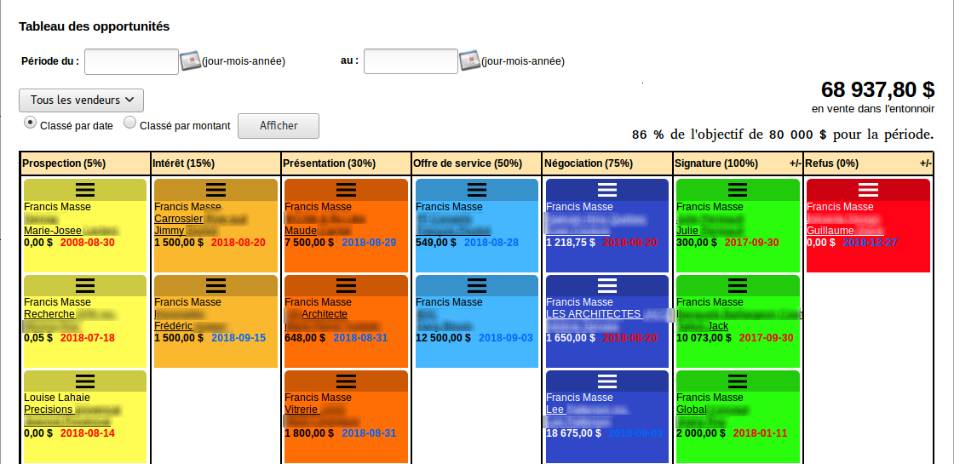Open hamburger menu on LES ARCHITECTES card
The height and width of the screenshot is (464, 954).
606,285
